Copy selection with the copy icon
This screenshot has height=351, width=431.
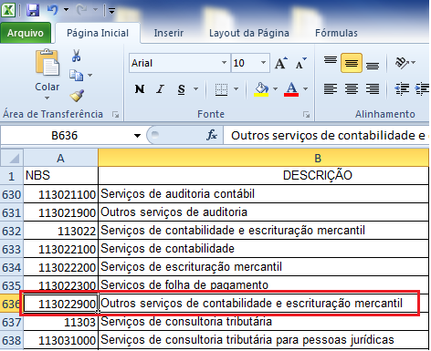tap(76, 75)
